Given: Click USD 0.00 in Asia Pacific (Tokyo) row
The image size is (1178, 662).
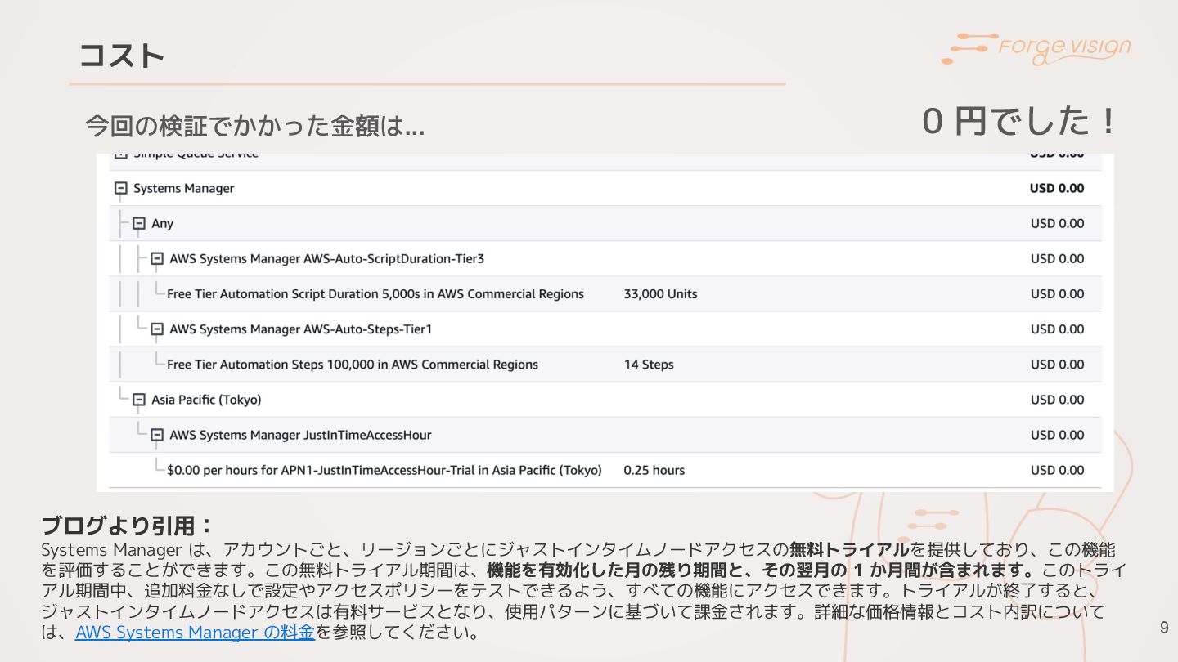Looking at the screenshot, I should tap(1057, 400).
